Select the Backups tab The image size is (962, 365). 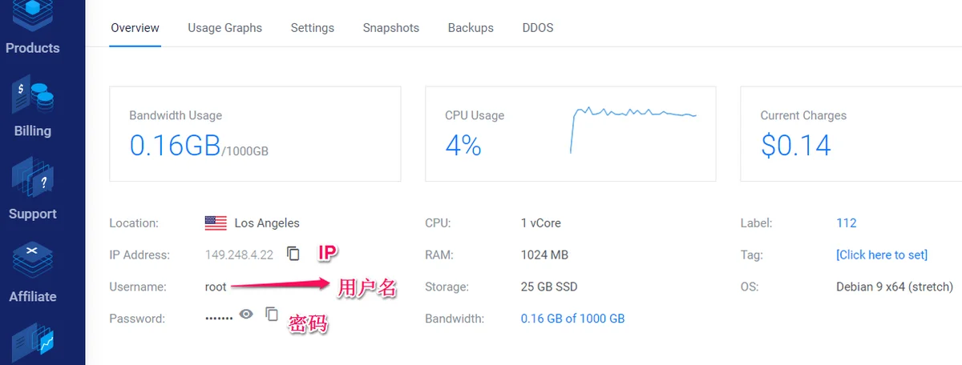point(471,27)
